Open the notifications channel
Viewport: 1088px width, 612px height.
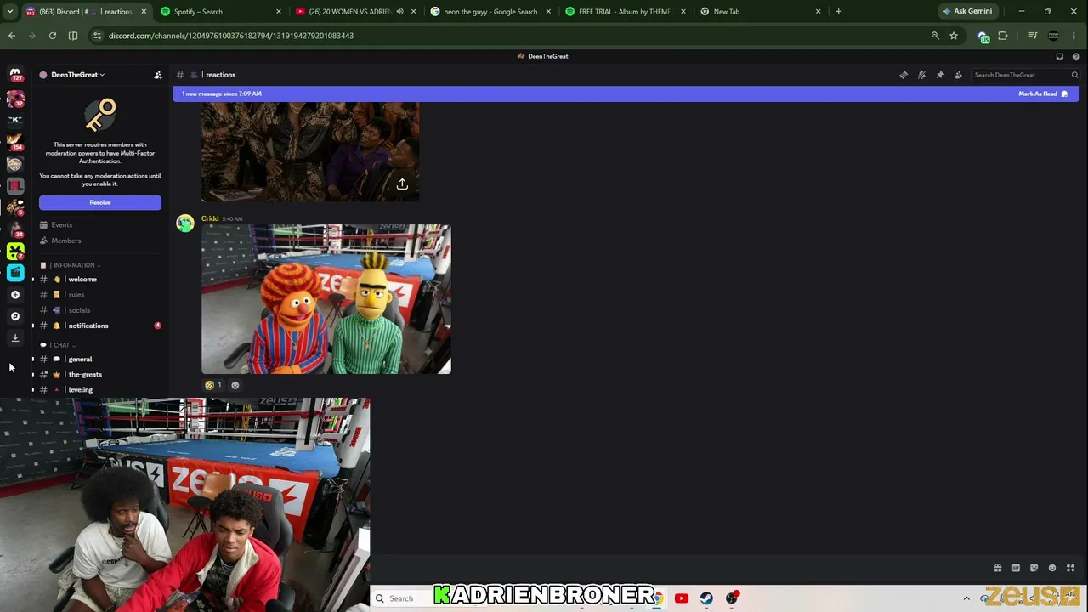pos(100,326)
